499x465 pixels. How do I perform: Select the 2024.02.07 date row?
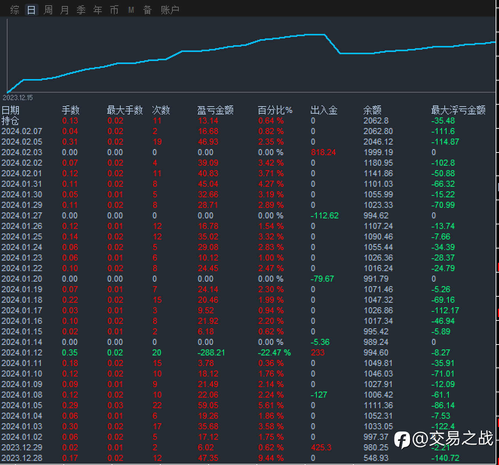tap(22, 131)
